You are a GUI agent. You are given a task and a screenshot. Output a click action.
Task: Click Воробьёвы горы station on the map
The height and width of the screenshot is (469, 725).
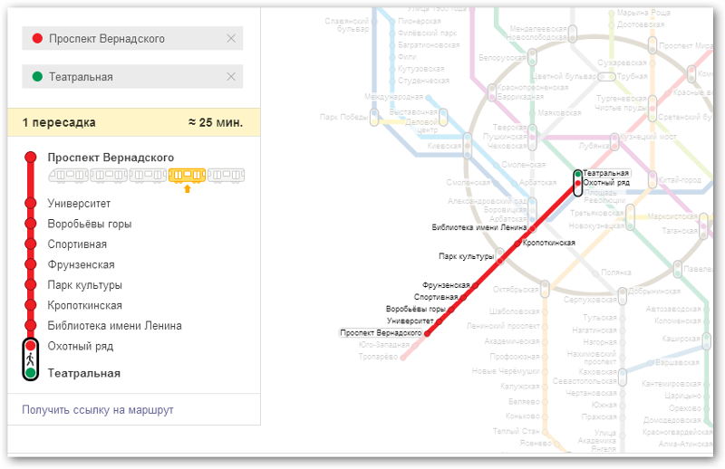(x=415, y=309)
